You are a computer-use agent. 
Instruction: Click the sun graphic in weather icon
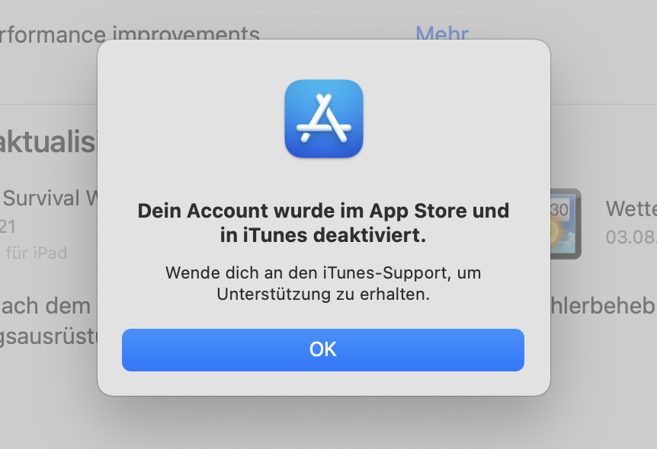click(556, 233)
